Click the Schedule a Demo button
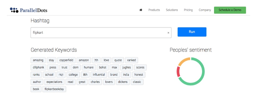The image size is (260, 100). coord(230,10)
